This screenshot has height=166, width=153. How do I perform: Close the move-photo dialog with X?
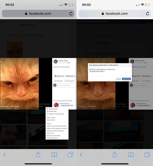[x=130, y=65]
